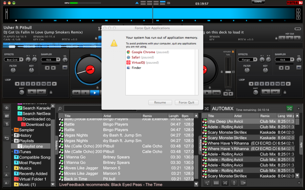Click browser favorite folder star icon
Screen dimensions: 305x190
(x=7, y=108)
